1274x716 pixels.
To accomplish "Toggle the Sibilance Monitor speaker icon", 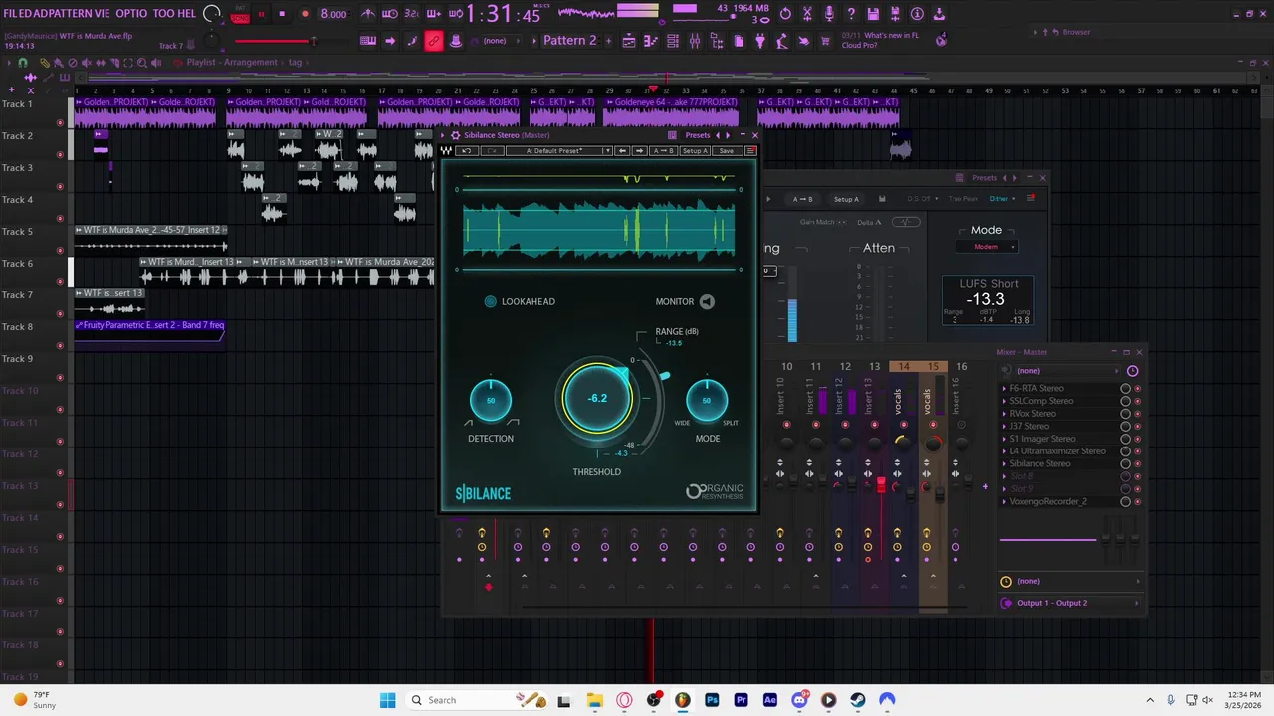I will coord(707,301).
